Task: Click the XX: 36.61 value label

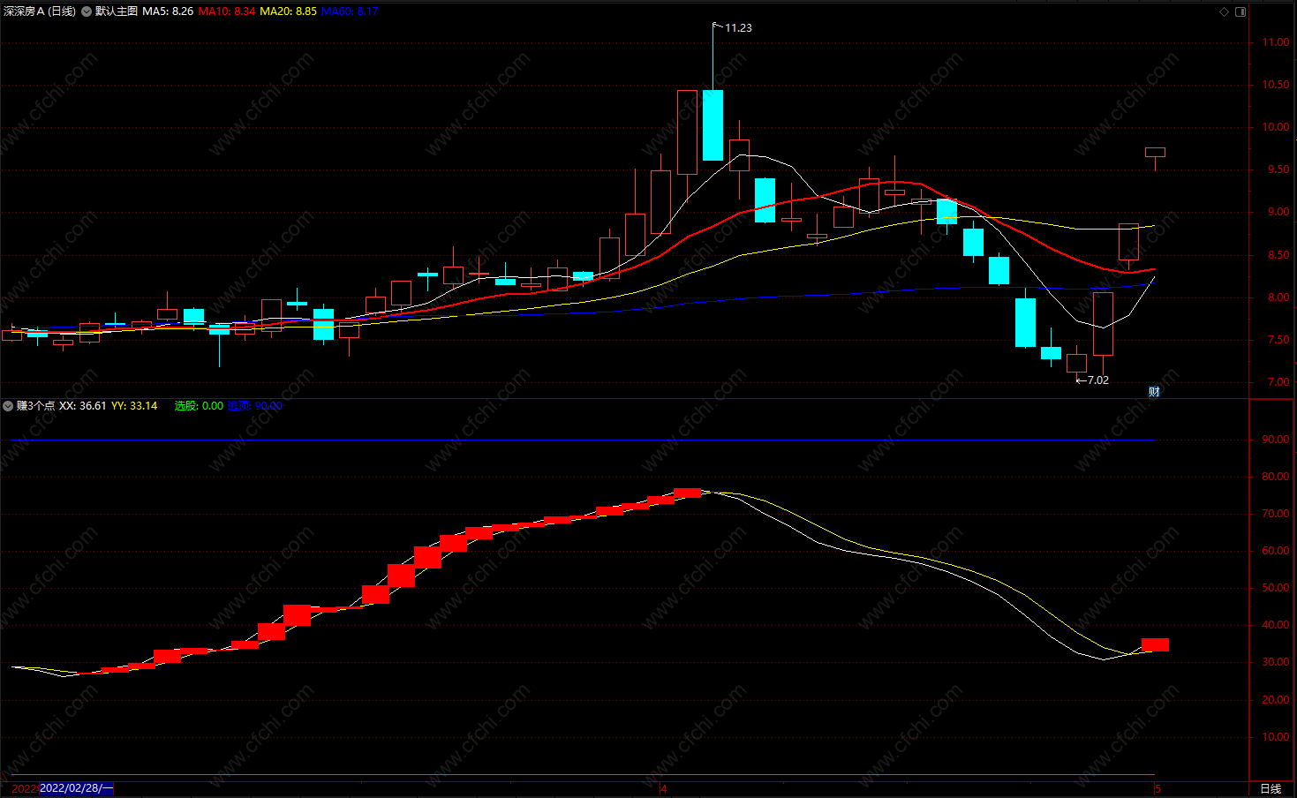Action: [x=83, y=406]
